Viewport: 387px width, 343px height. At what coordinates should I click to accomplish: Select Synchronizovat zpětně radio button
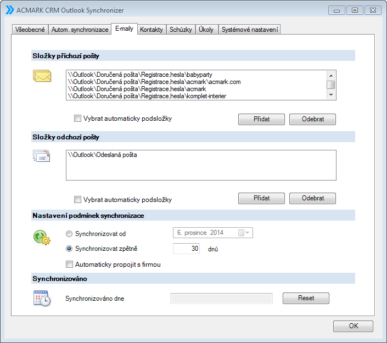69,249
